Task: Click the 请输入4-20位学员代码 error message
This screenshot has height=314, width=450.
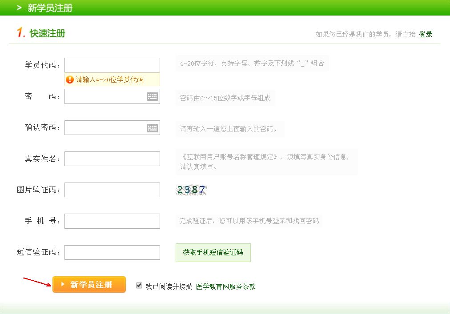Action: (109, 80)
